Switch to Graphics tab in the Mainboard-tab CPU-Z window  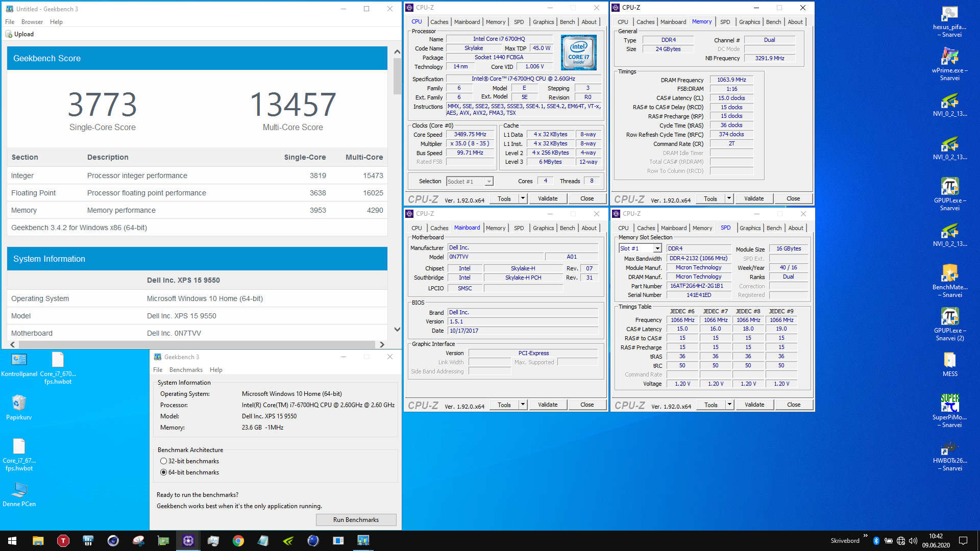click(x=543, y=228)
